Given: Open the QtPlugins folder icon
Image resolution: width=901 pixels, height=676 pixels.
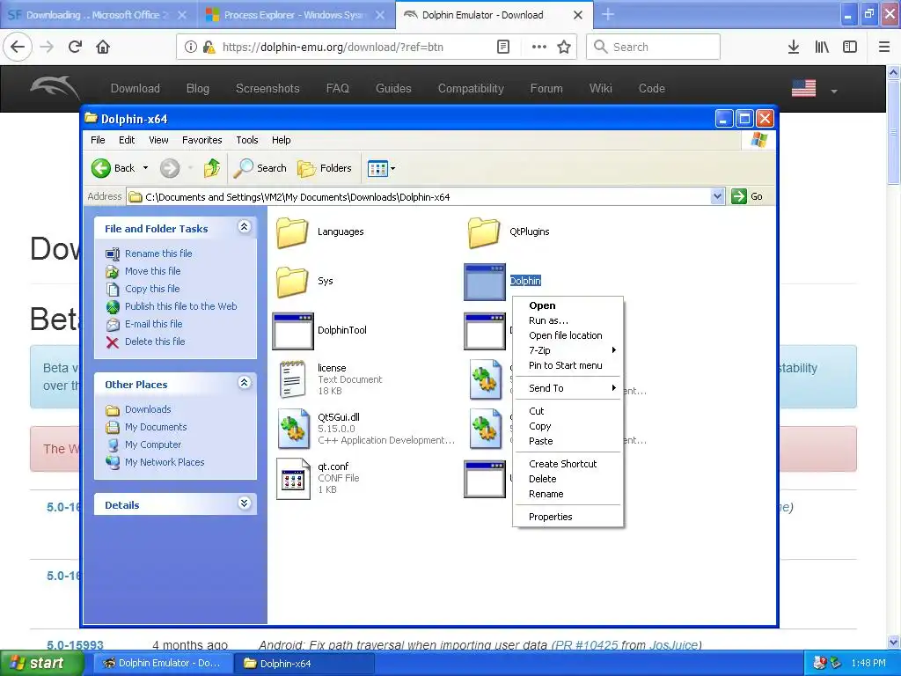Looking at the screenshot, I should (484, 232).
